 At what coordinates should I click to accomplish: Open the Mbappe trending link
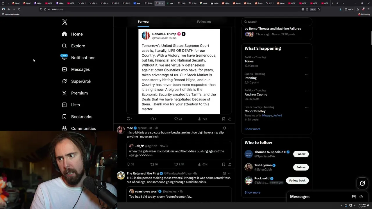point(267,116)
